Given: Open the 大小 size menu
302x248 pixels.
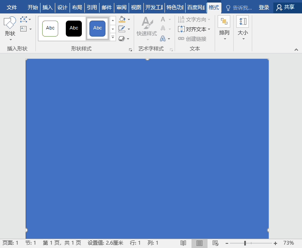Looking at the screenshot, I should [x=243, y=28].
